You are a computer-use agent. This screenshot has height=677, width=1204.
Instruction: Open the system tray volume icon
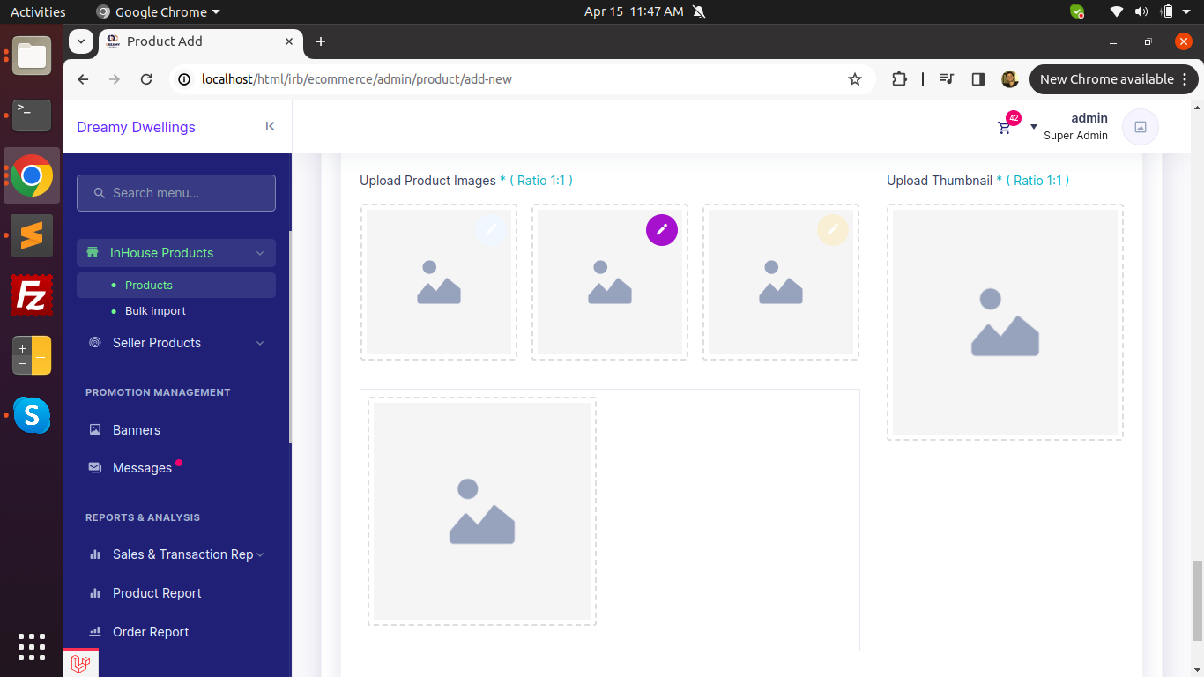point(1141,11)
